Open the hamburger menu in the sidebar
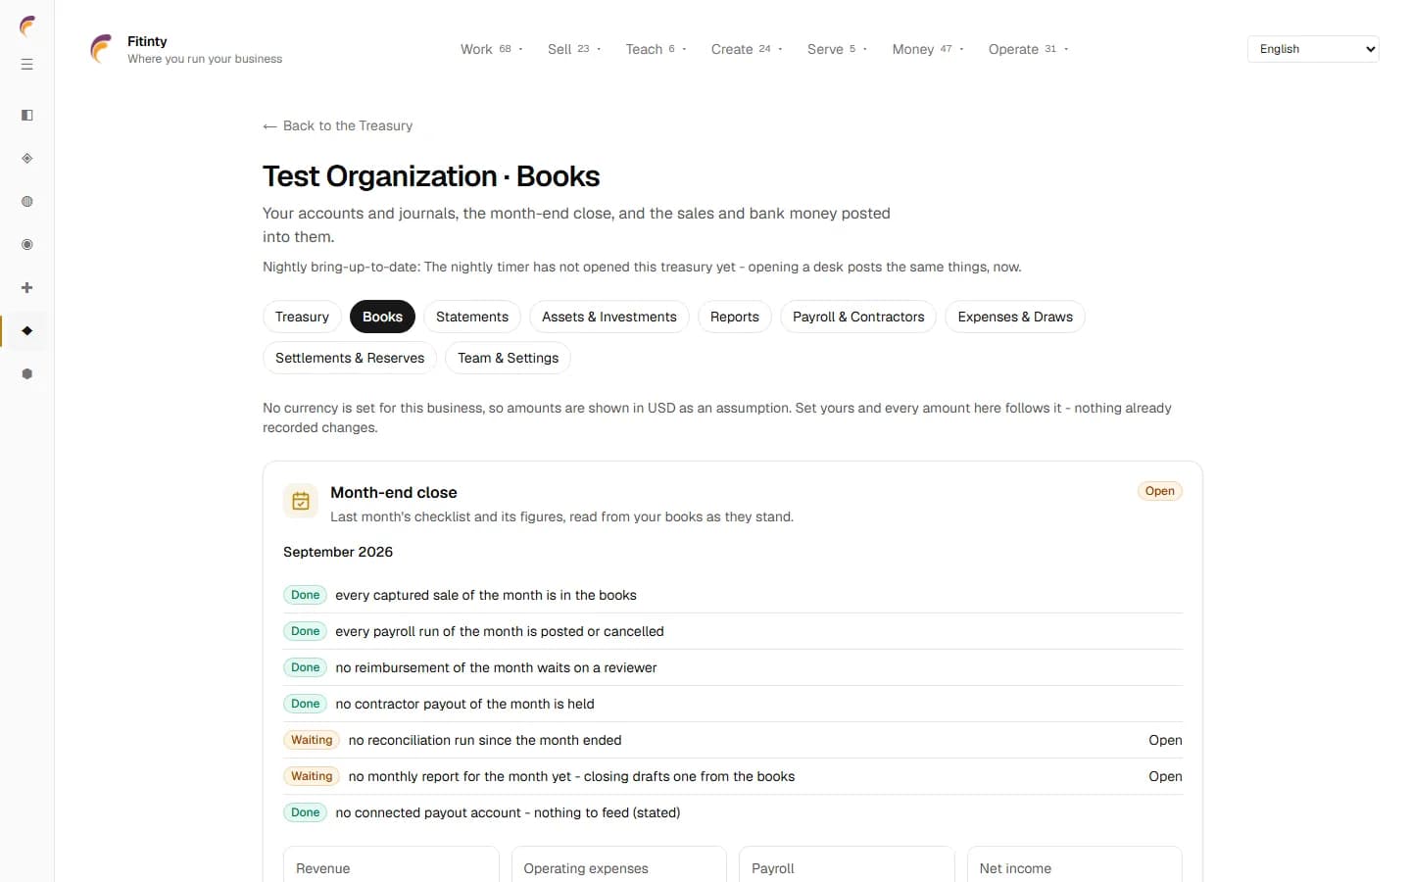1411x882 pixels. 27,65
